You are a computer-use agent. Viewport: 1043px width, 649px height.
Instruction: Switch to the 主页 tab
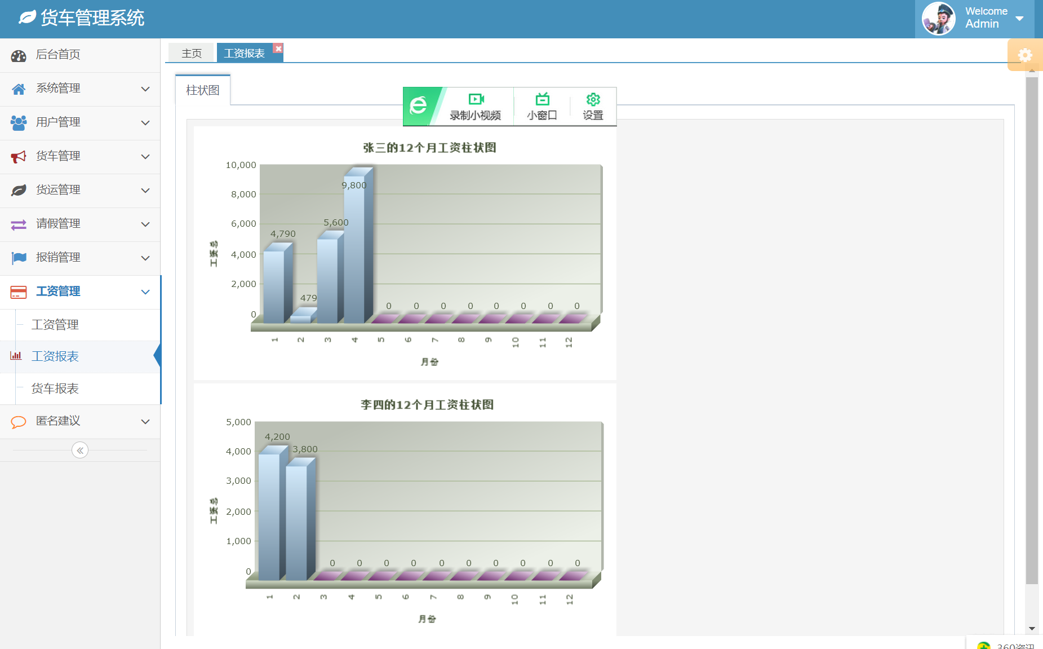click(192, 53)
